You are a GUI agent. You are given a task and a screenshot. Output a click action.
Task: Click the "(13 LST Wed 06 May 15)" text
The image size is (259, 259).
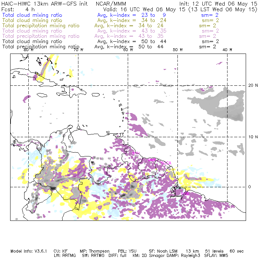pyautogui.click(x=223, y=9)
